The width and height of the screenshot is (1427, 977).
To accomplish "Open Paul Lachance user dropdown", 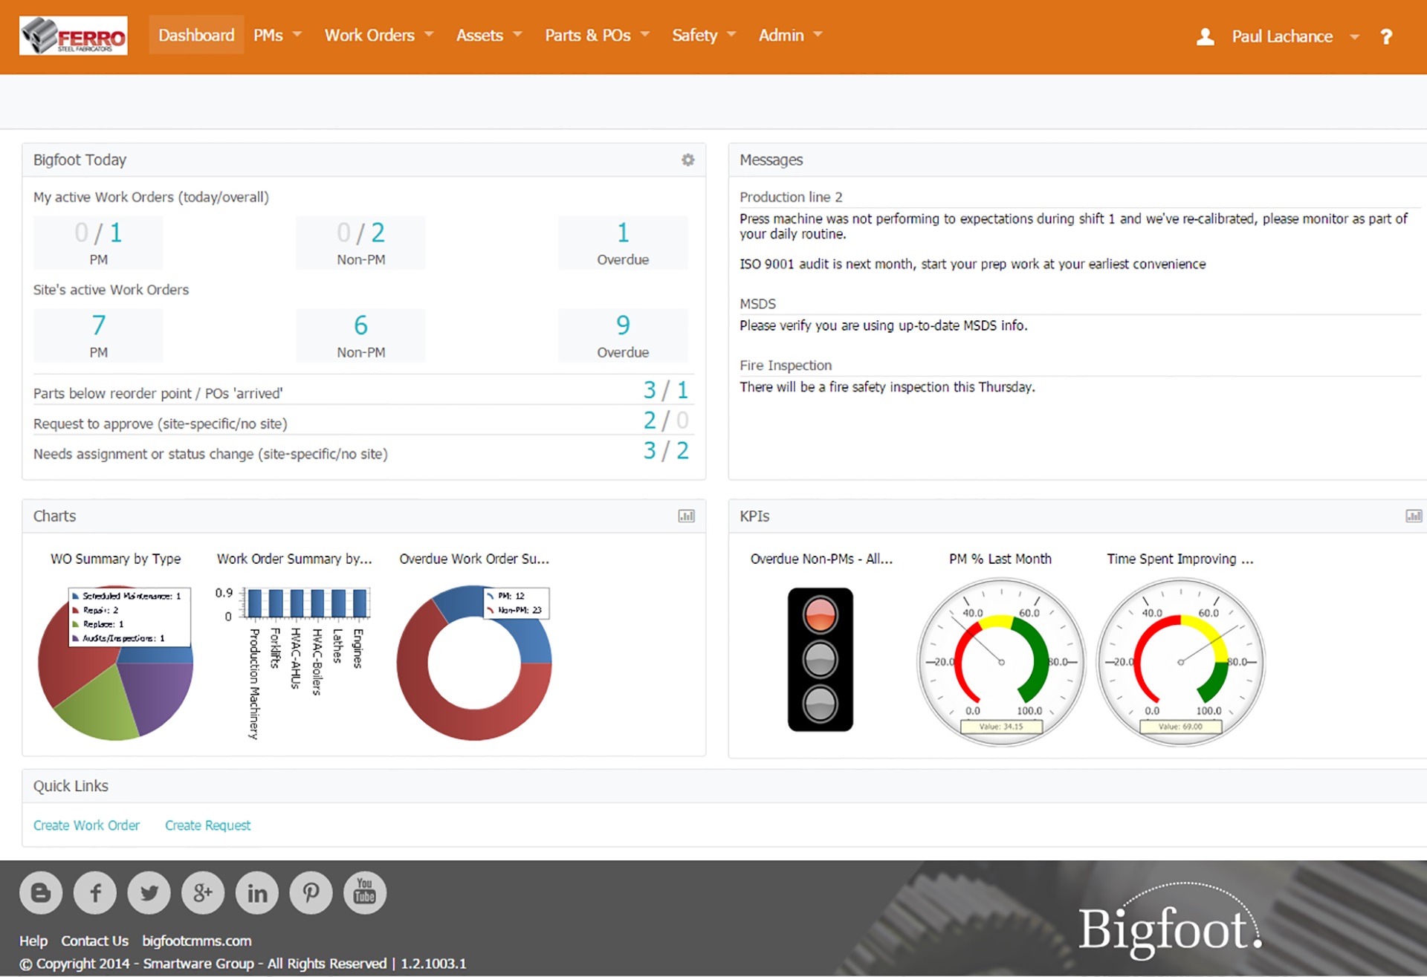I will [1282, 36].
